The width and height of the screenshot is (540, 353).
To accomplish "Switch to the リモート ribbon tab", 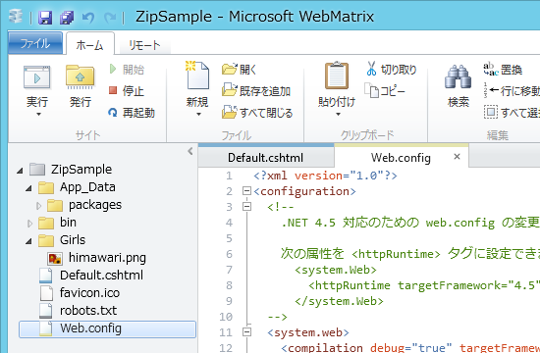I will [144, 45].
